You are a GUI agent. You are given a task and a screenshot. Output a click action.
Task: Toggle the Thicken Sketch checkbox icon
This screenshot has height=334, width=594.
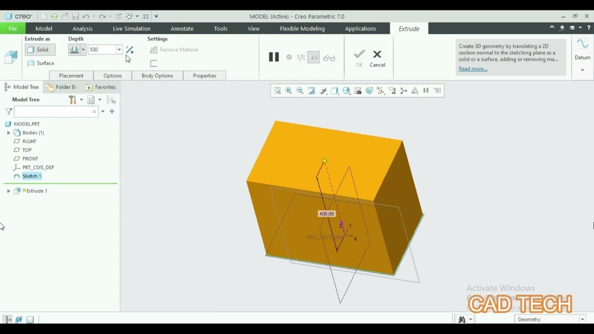coord(154,63)
